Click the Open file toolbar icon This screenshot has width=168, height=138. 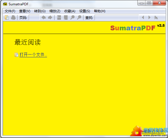coord(7,18)
